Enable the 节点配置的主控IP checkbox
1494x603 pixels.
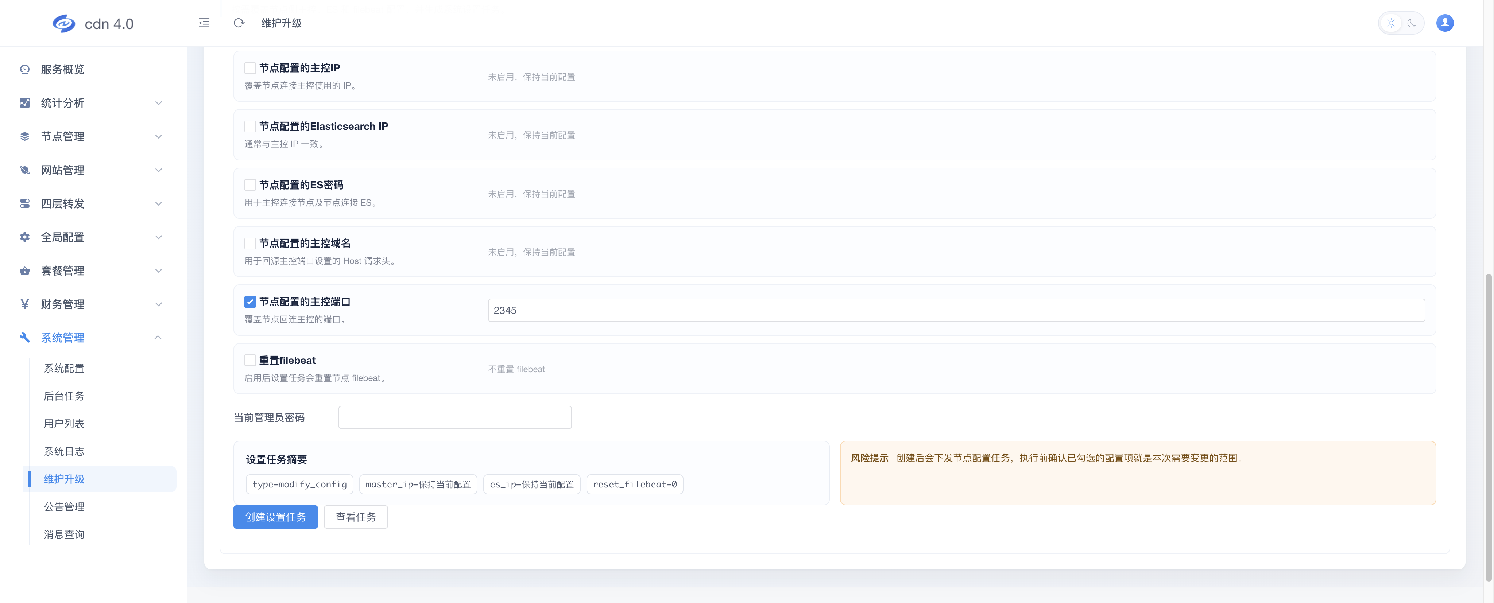pyautogui.click(x=250, y=68)
